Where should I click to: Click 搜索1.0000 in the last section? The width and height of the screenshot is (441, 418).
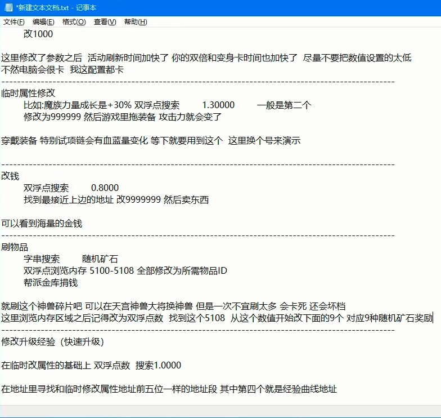tap(158, 365)
